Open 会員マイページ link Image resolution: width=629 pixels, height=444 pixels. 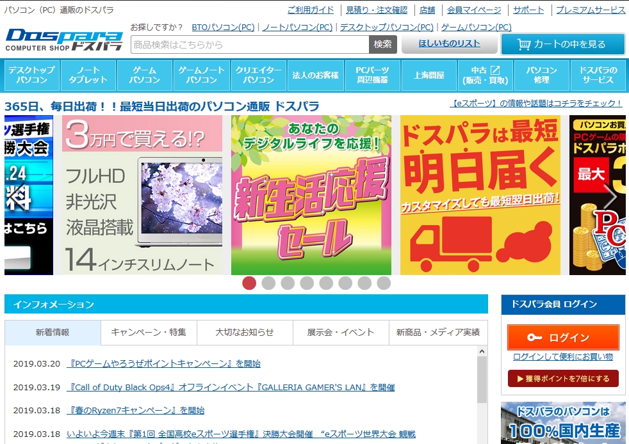(x=474, y=10)
